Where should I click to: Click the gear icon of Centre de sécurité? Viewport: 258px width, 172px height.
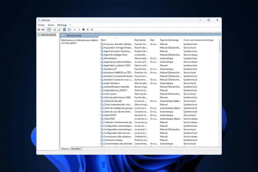click(x=102, y=101)
